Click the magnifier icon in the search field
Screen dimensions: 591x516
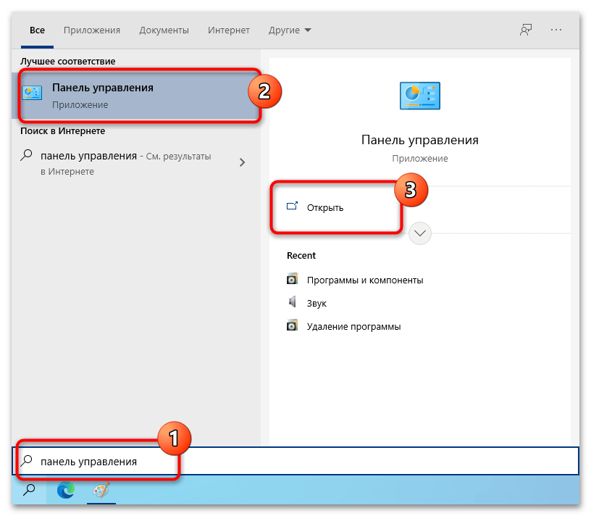[26, 460]
